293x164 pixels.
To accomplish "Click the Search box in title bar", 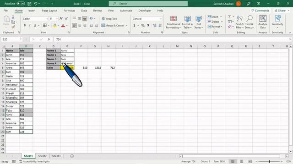I will [148, 4].
